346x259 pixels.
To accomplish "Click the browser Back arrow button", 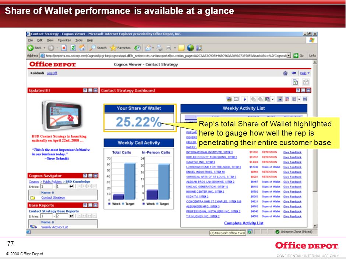I will 31,48.
